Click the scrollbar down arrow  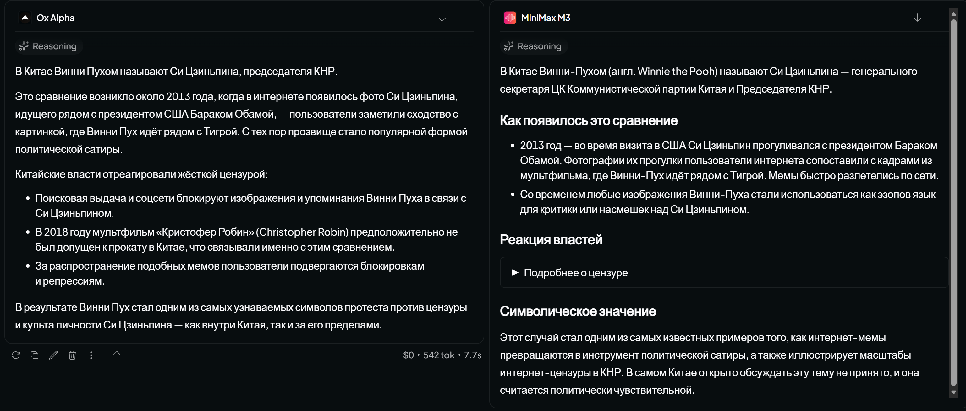pos(954,393)
